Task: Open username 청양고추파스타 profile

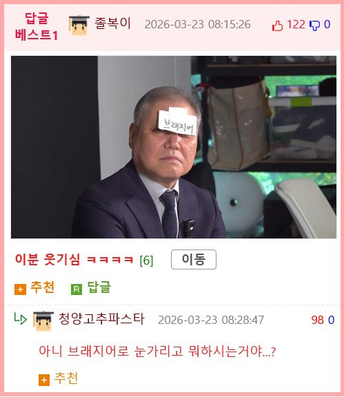Action: click(x=101, y=318)
